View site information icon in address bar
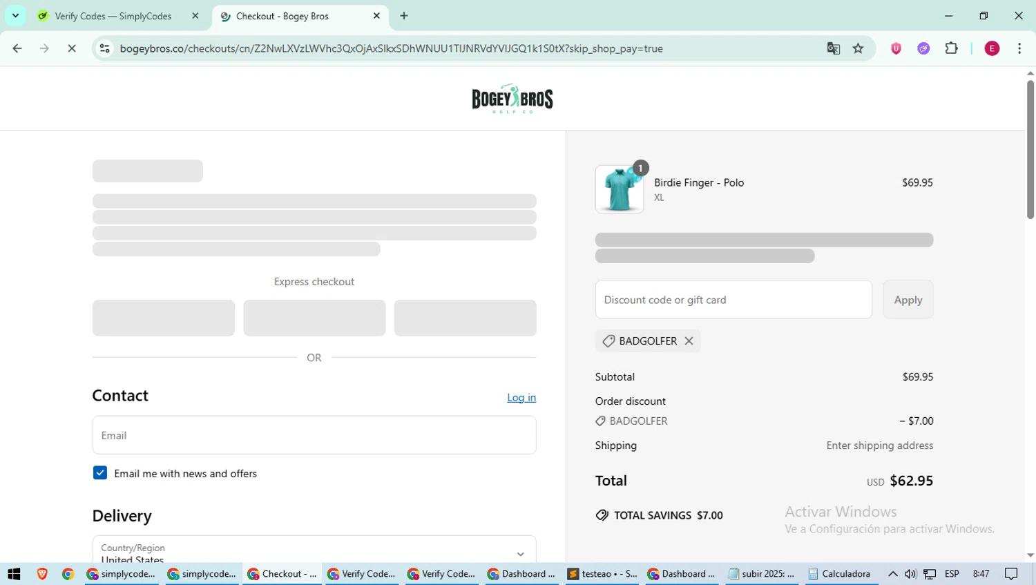 click(x=105, y=48)
